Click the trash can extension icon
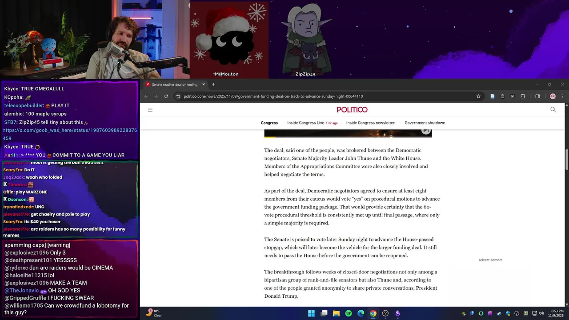This screenshot has height=320, width=569. (x=502, y=96)
